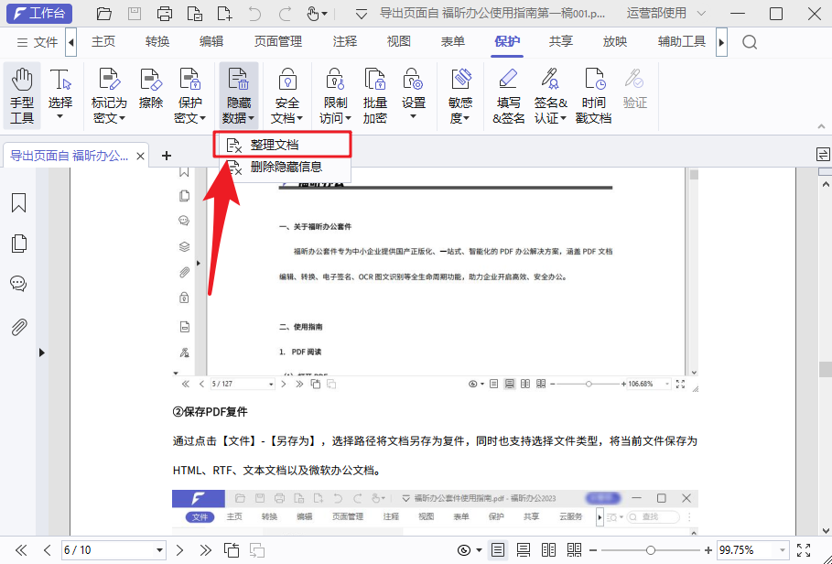Screen dimensions: 832x564
Task: Select 整理文档 from the hidden data menu
Action: tap(276, 144)
